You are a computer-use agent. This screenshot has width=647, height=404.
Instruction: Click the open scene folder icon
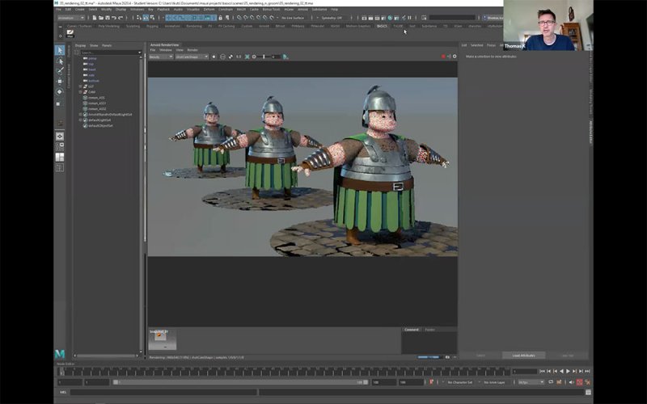(101, 18)
